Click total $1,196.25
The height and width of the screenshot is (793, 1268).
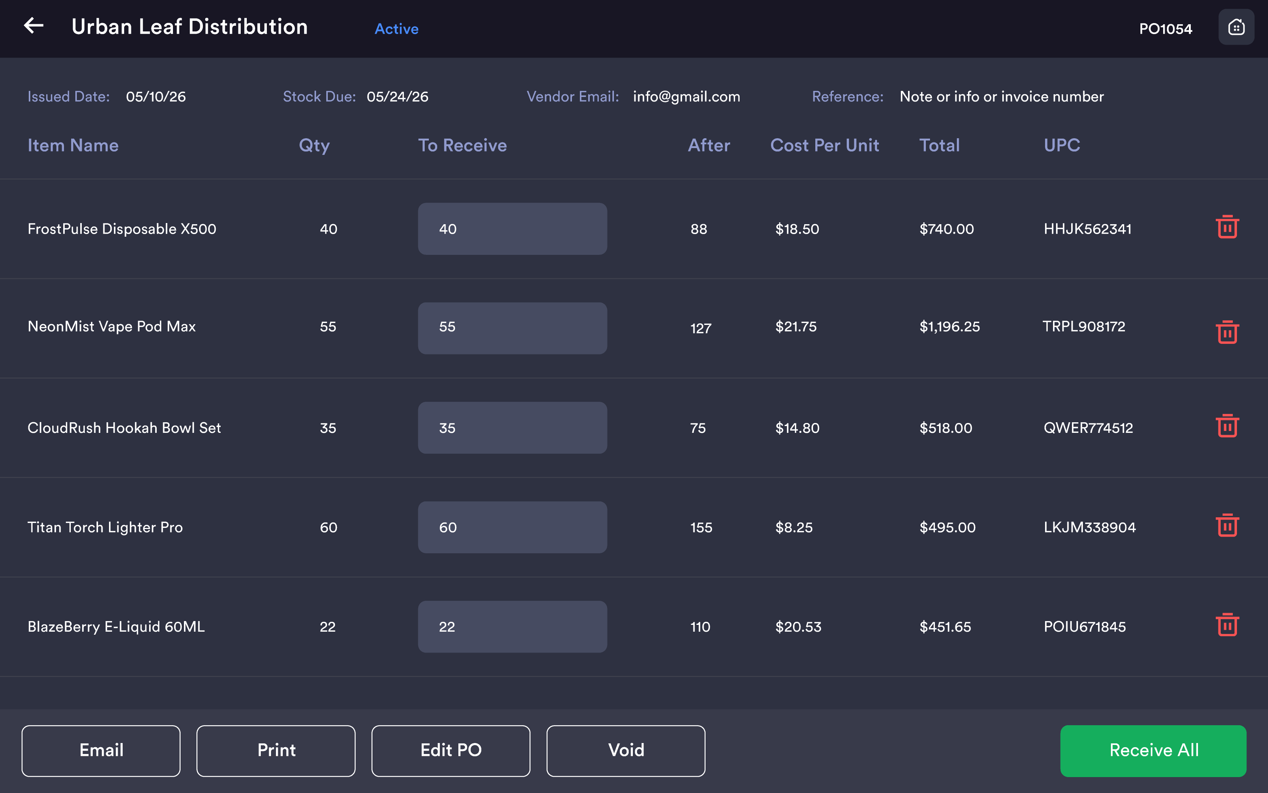tap(949, 327)
